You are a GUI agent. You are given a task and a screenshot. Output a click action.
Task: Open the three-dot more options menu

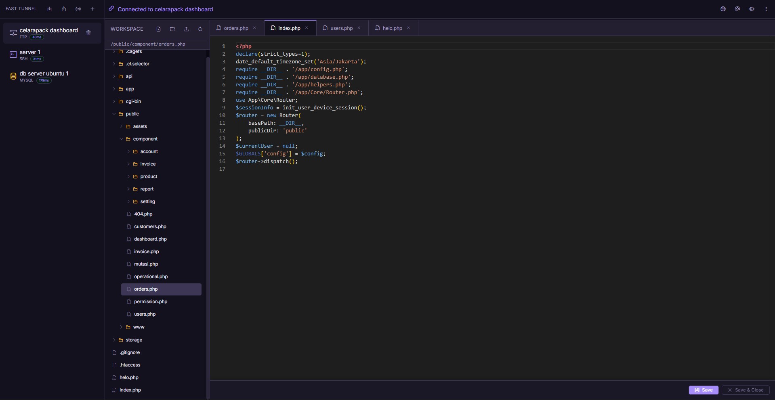[x=766, y=9]
